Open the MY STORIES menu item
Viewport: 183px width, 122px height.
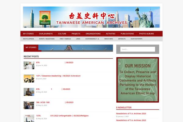point(28,34)
